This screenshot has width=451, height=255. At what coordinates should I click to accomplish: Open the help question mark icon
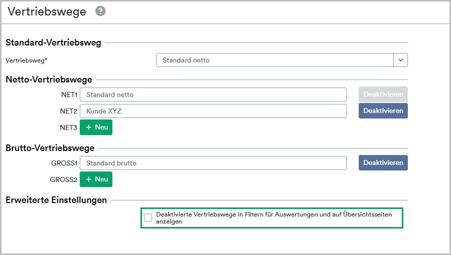pyautogui.click(x=100, y=11)
